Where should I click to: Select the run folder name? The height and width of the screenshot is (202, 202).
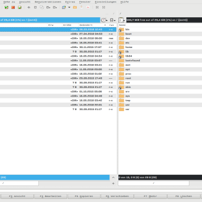128,83
